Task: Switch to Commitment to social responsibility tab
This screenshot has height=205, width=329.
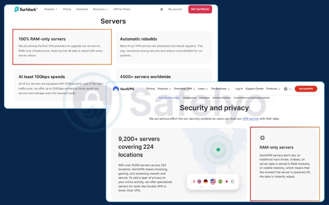Action: (252, 98)
